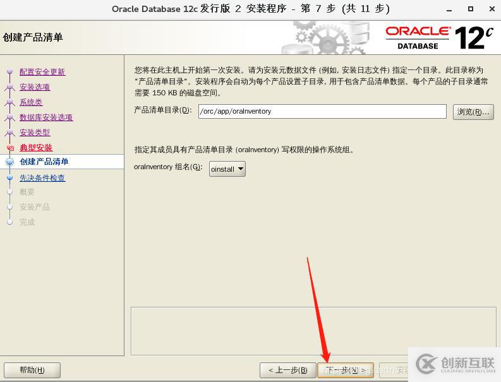The width and height of the screenshot is (501, 382).
Task: Open the 数据库安装选项 step
Action: [x=46, y=117]
